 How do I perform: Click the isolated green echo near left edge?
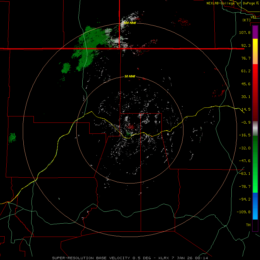[12, 138]
